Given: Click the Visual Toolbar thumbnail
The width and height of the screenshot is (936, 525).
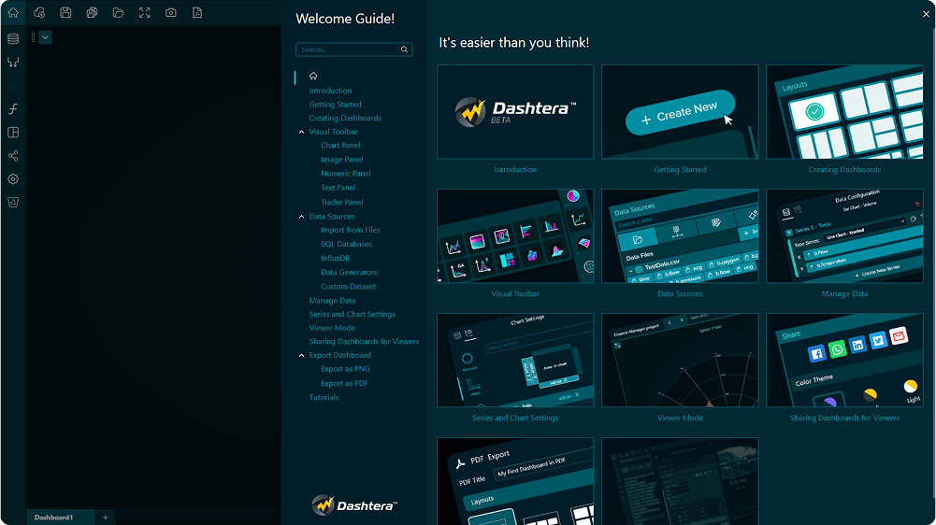Looking at the screenshot, I should tap(515, 235).
